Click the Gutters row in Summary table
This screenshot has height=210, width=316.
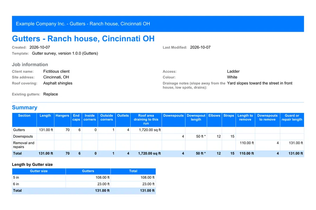[x=158, y=130]
